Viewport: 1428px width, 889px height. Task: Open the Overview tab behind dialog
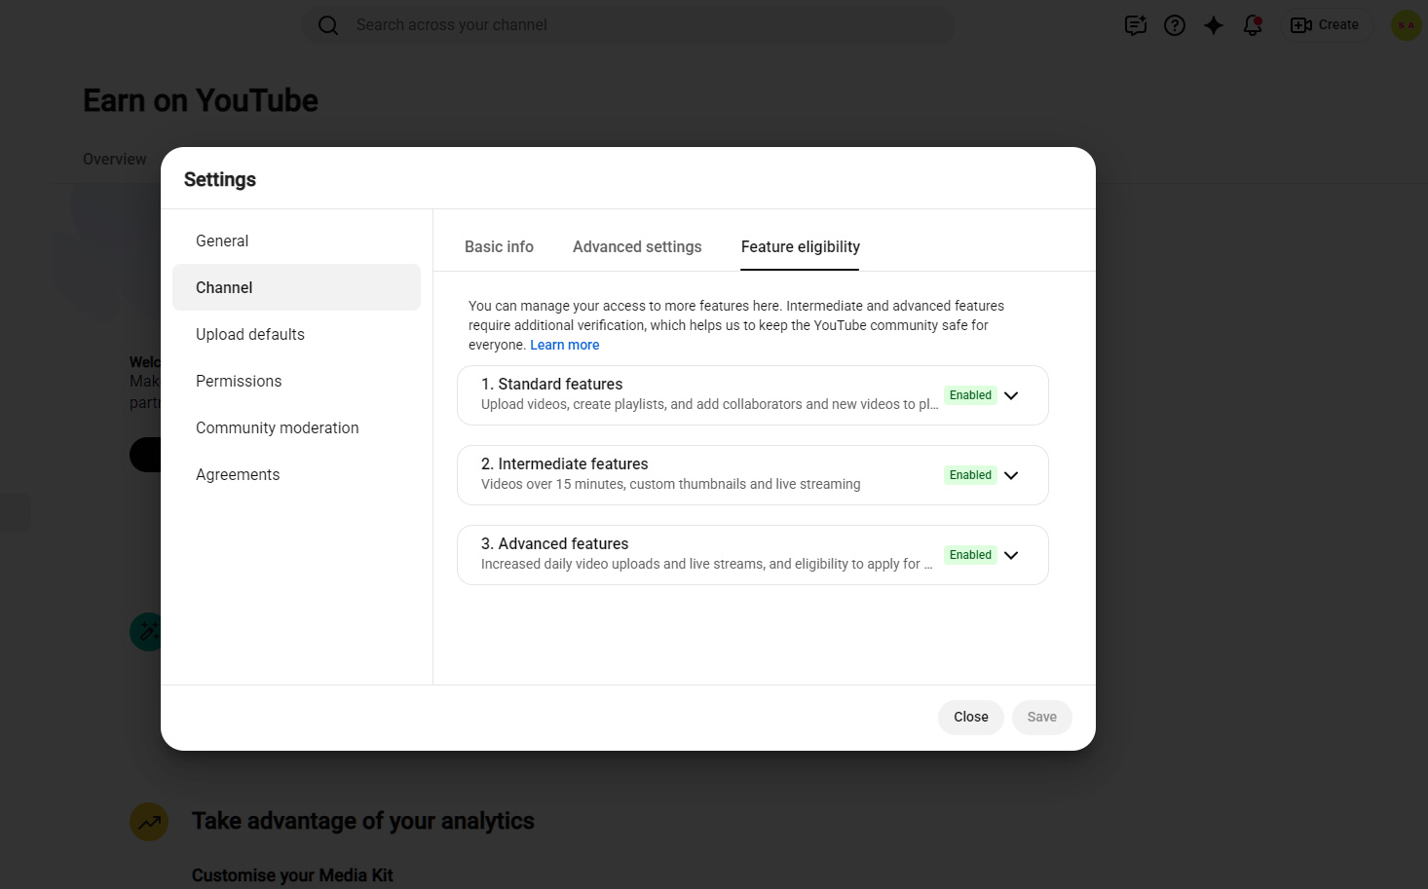pos(114,159)
